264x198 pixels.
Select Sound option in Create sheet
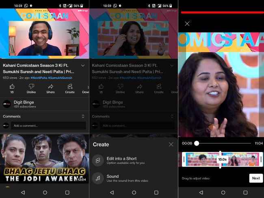[x=134, y=178]
